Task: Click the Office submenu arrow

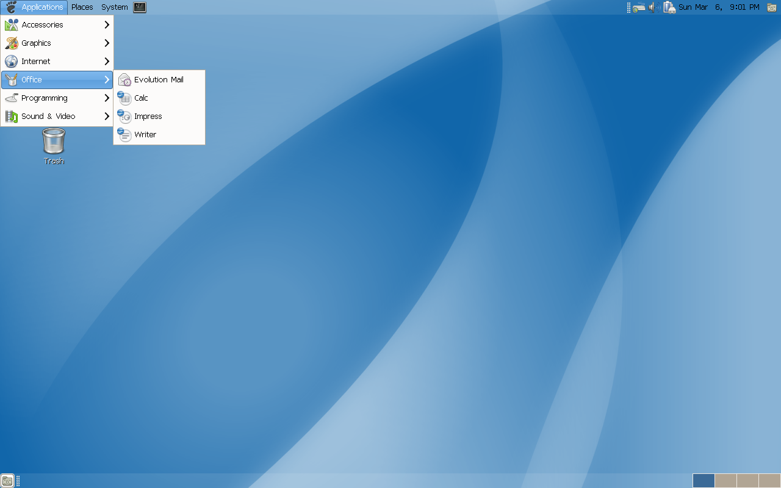Action: coord(107,80)
